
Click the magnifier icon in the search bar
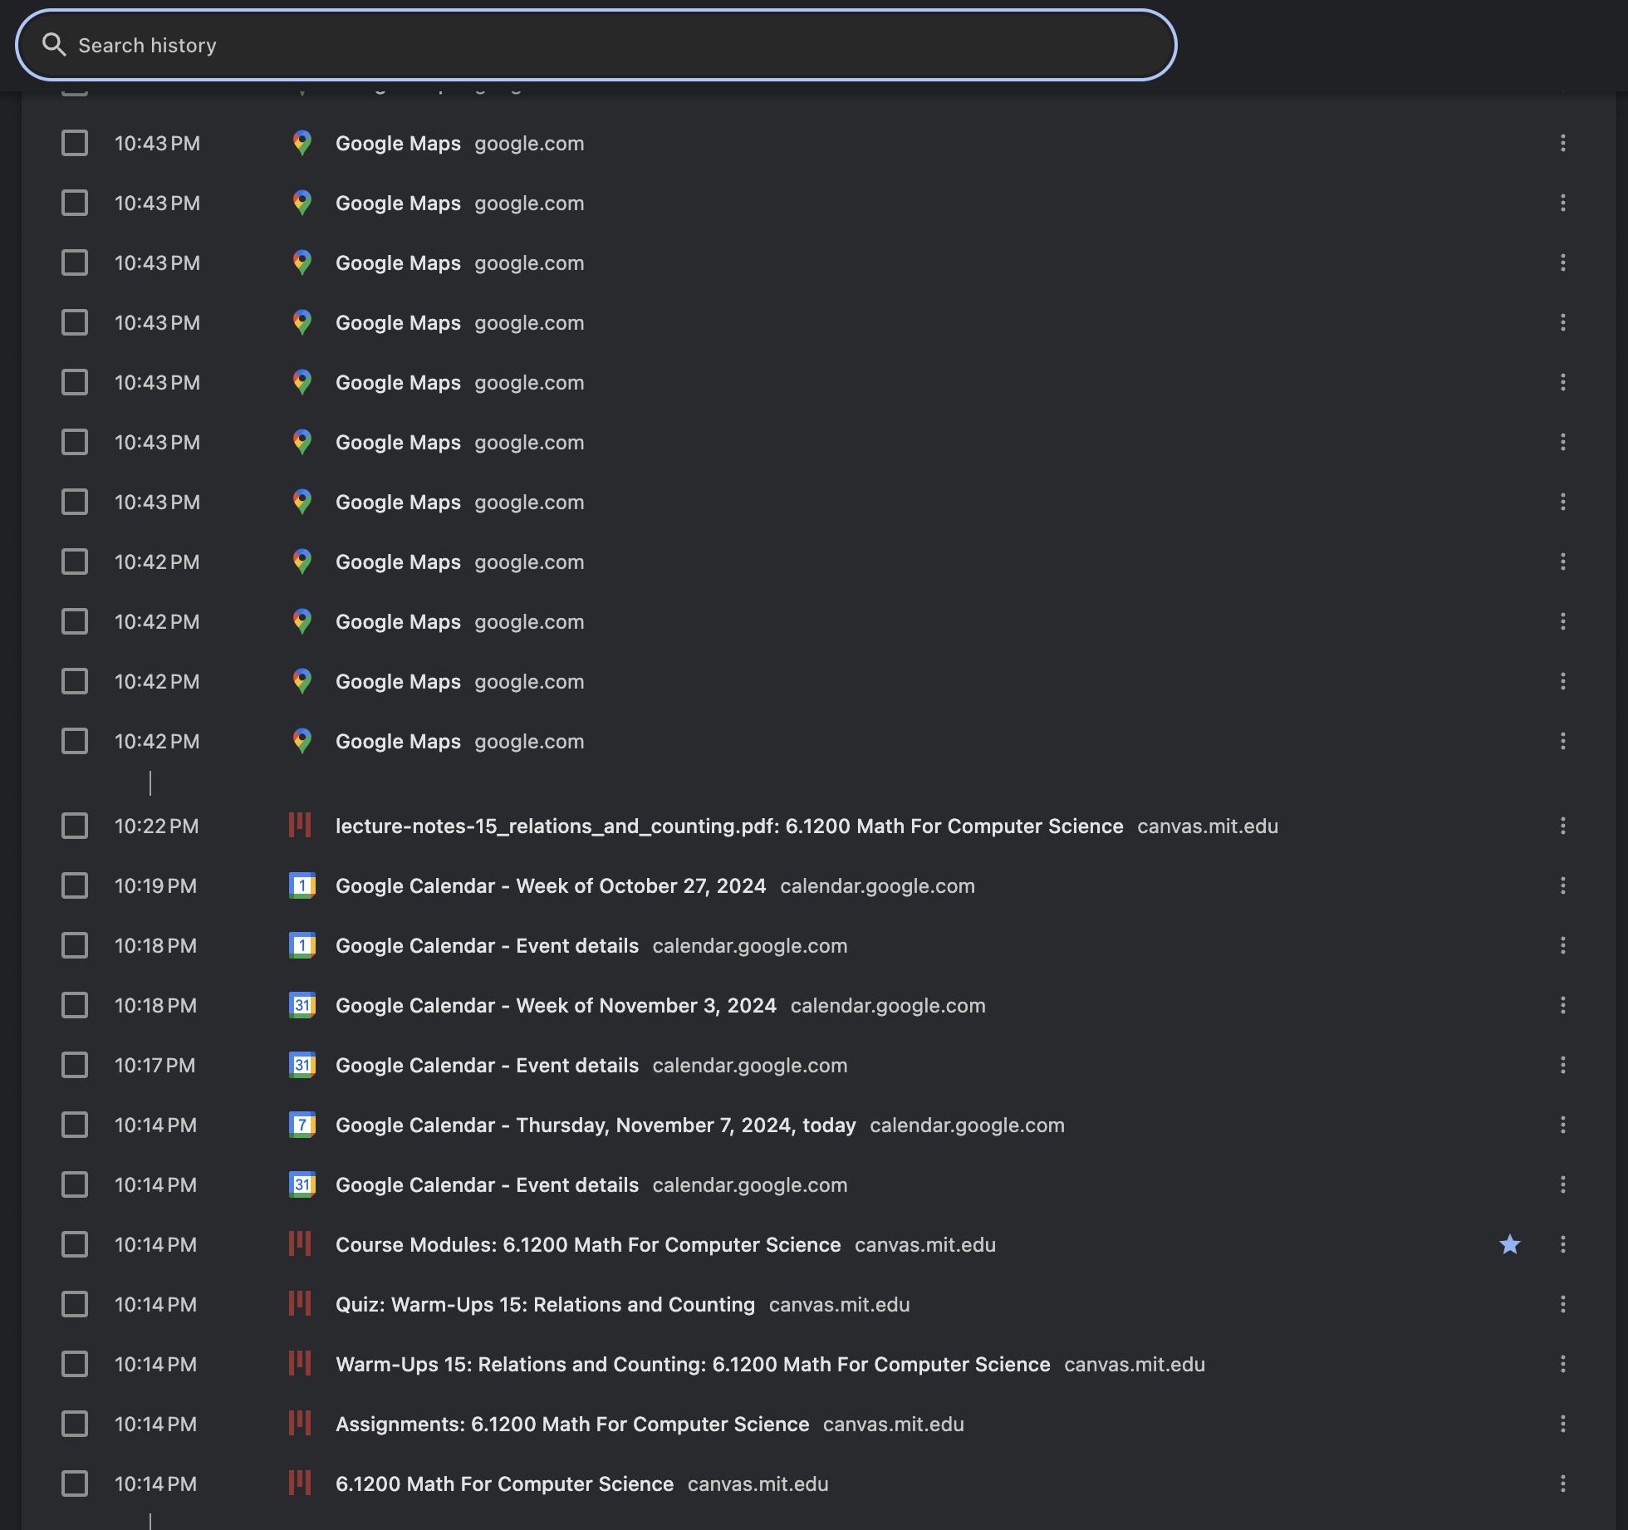coord(54,45)
